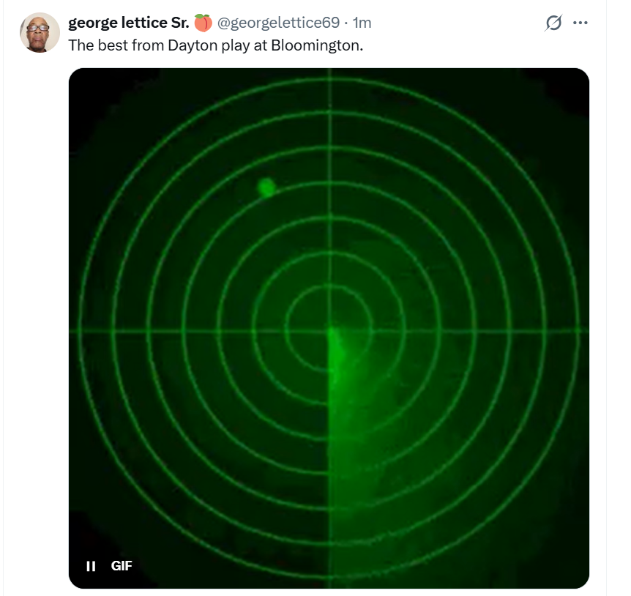Click the "1m" tweet timestamp
Screen dimensions: 631x596
[x=362, y=23]
